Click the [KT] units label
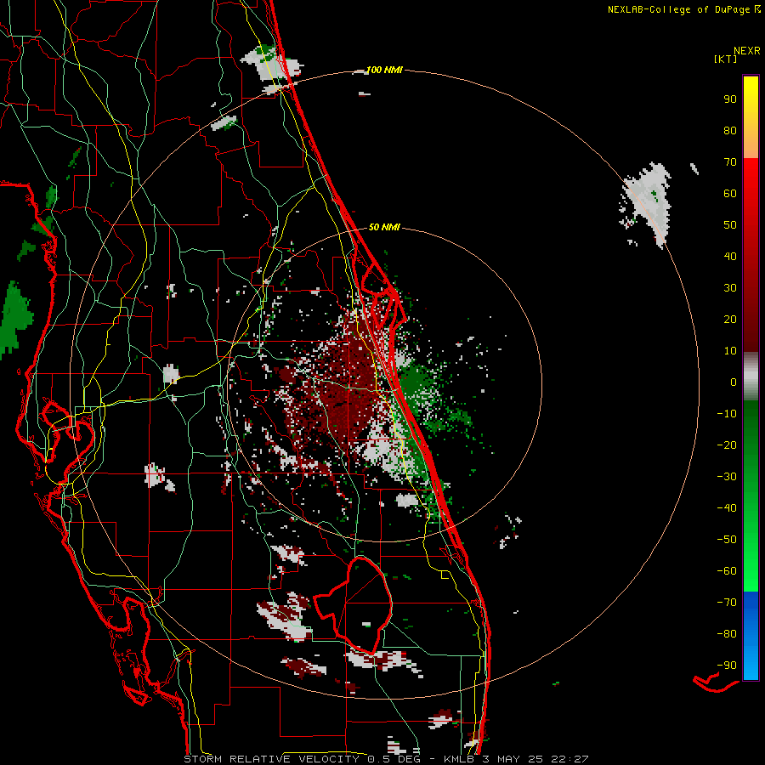Screen dimensions: 765x765 pos(725,59)
